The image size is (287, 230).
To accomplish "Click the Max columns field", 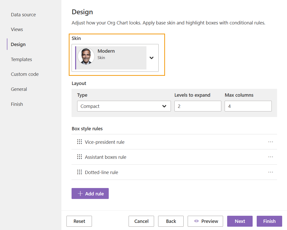I will click(248, 106).
